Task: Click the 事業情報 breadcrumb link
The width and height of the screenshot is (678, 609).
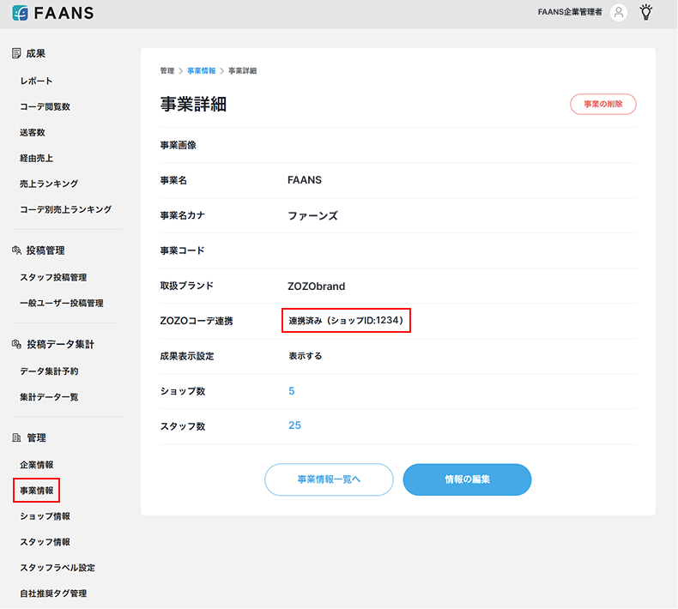Action: tap(202, 71)
